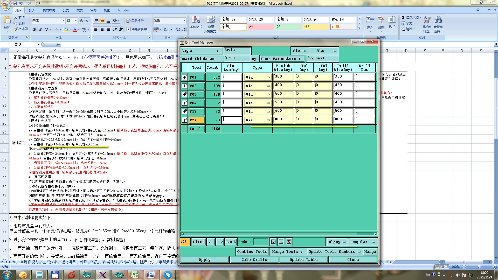
Task: Toggle Bold formatting in Excel ribbon
Action: (34, 30)
